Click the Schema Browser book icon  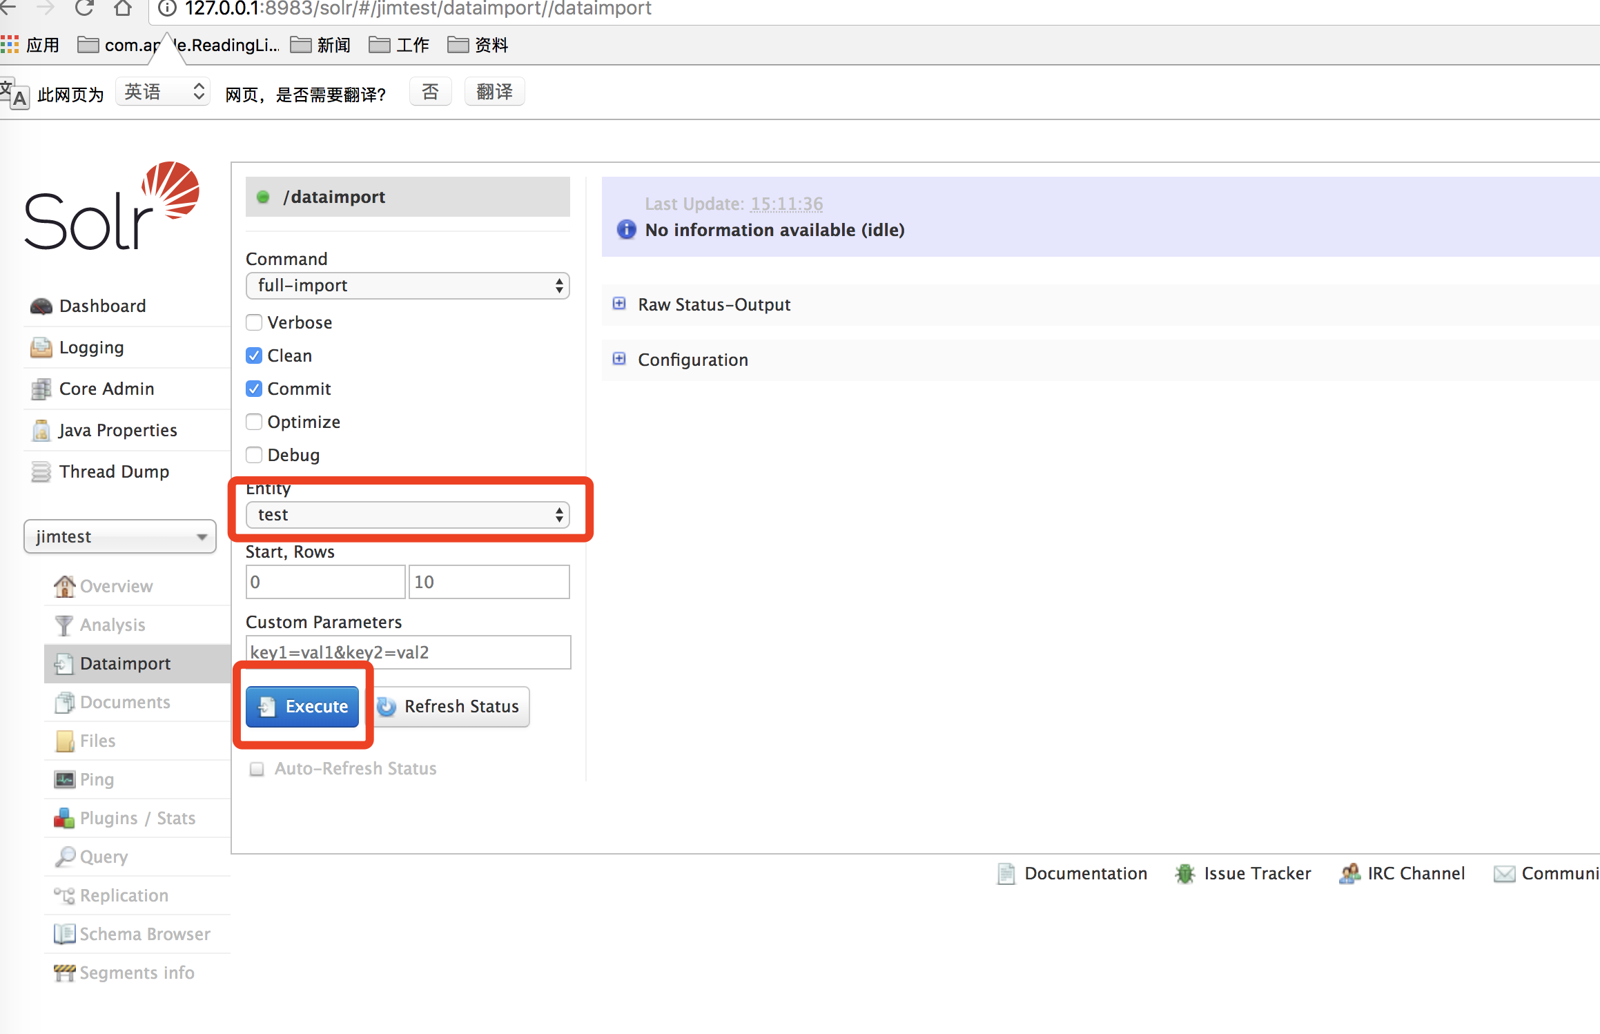64,934
